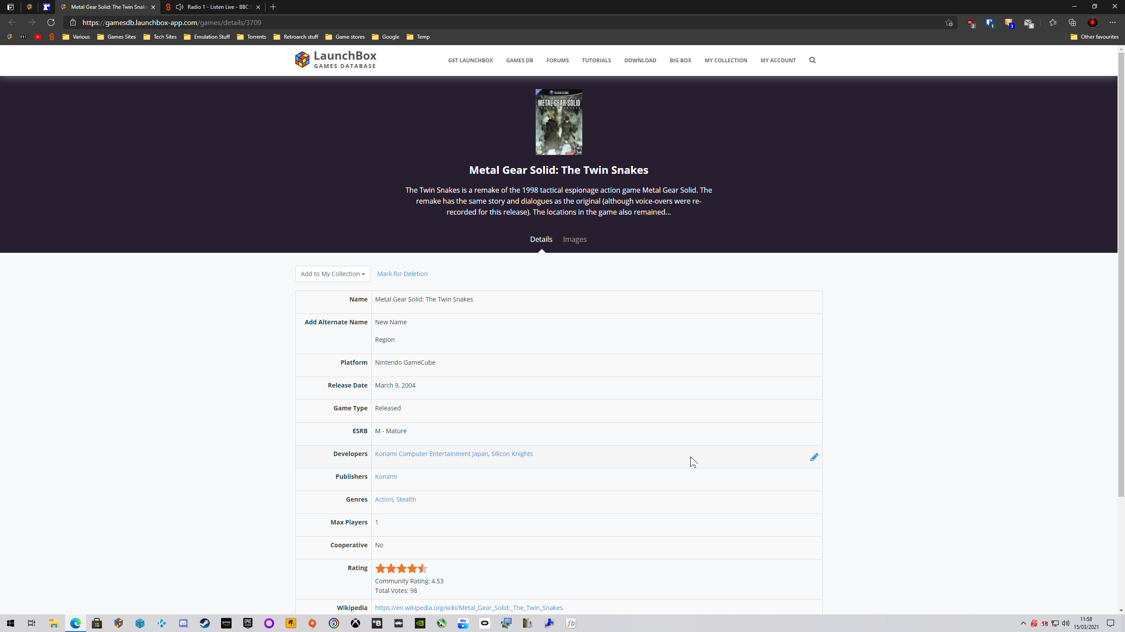The height and width of the screenshot is (632, 1125).
Task: Launch Ubisoft Connect from the taskbar
Action: click(334, 623)
